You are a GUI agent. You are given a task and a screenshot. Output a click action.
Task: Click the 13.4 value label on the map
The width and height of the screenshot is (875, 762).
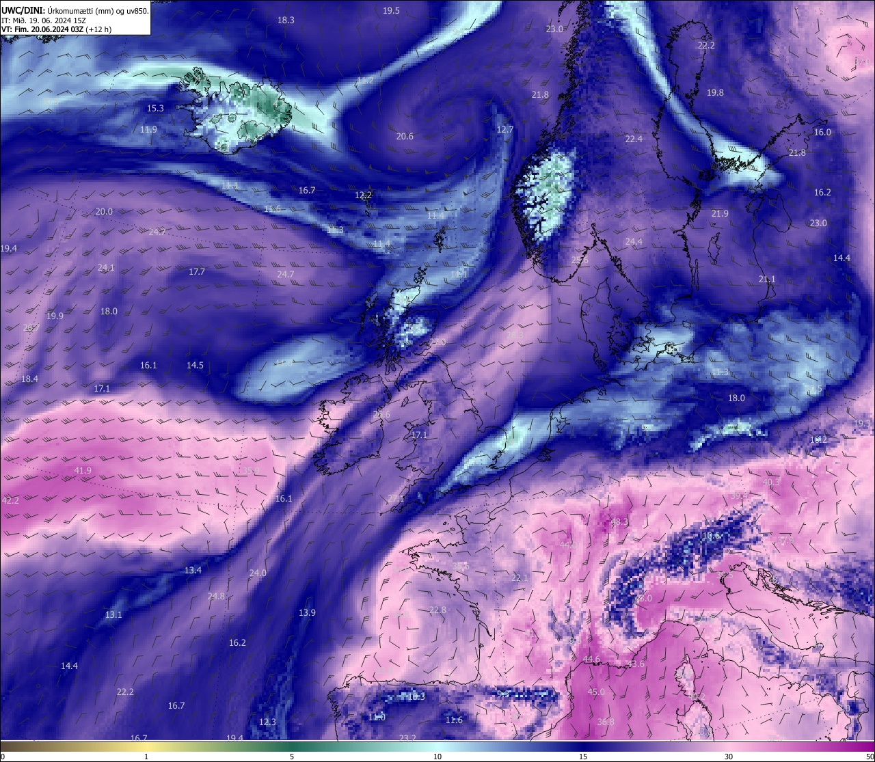click(x=193, y=571)
